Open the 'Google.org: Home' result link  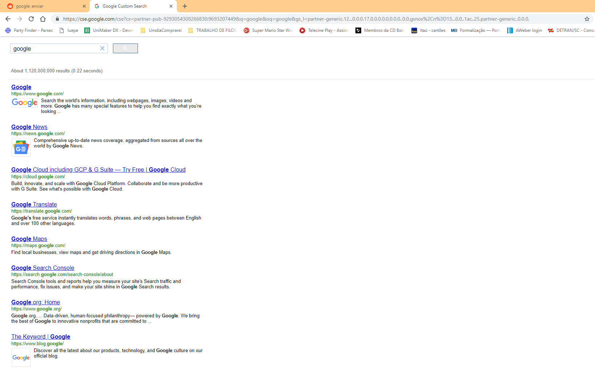click(x=36, y=302)
